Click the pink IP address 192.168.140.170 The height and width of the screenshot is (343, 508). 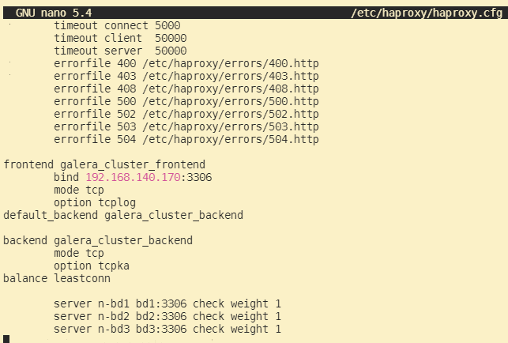[x=133, y=177]
